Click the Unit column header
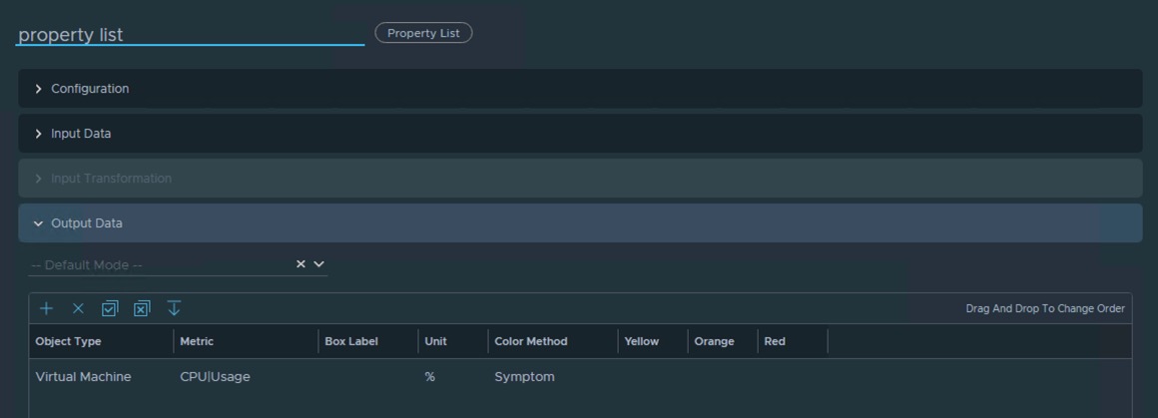 435,341
